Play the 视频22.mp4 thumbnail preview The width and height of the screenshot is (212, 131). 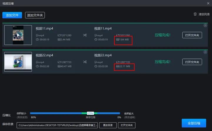click(x=18, y=62)
